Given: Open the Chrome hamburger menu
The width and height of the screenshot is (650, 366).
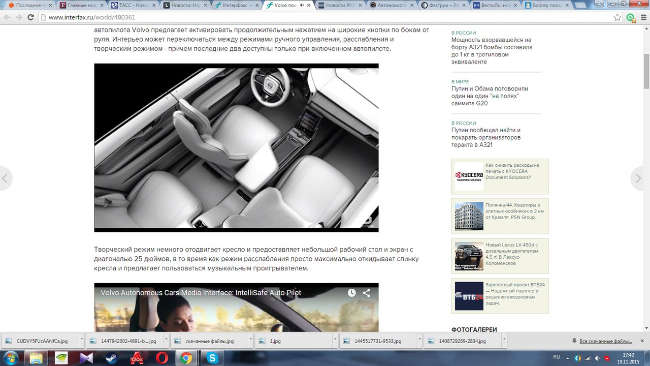Looking at the screenshot, I should point(643,17).
